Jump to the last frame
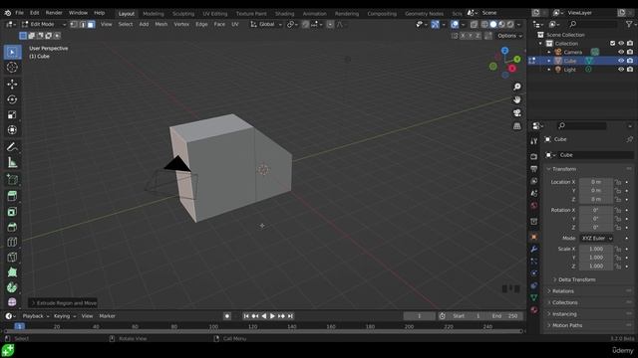This screenshot has height=358, width=638. (290, 316)
